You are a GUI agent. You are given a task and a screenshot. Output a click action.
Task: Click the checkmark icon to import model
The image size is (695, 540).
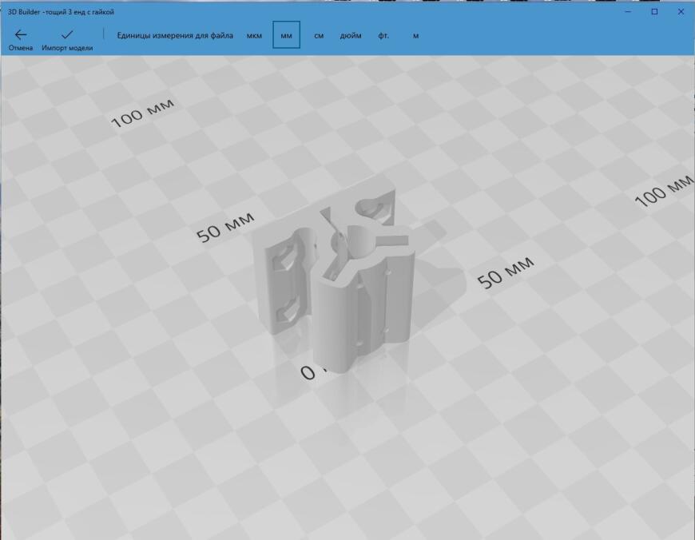(69, 34)
